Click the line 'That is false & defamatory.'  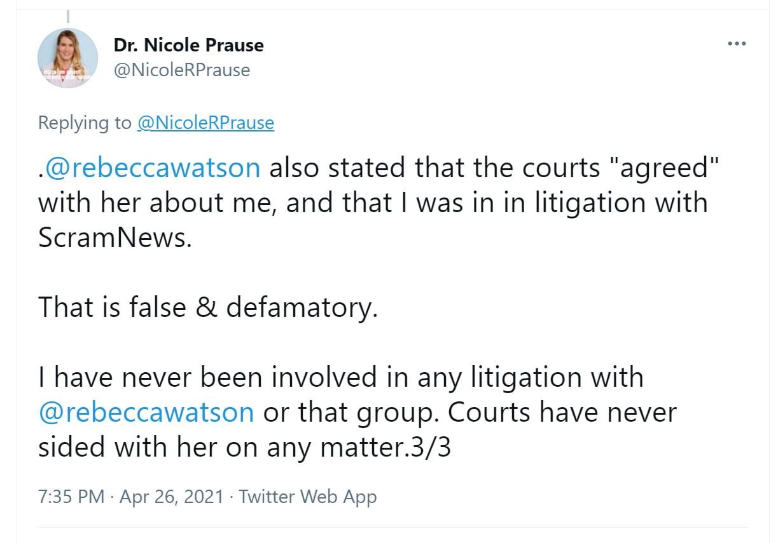(x=208, y=307)
